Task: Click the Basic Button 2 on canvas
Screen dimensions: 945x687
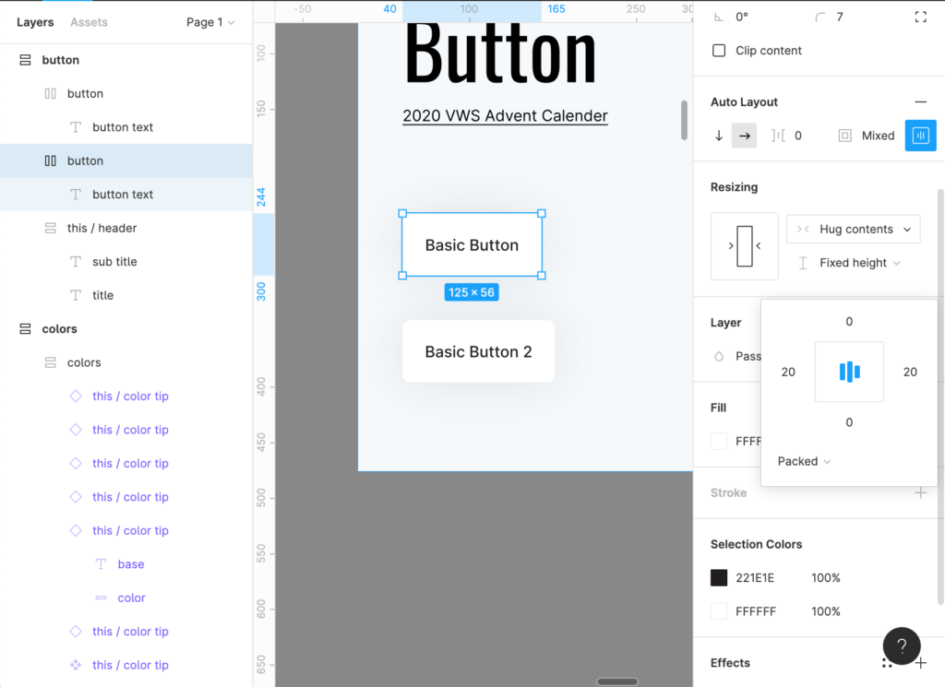Action: tap(478, 351)
